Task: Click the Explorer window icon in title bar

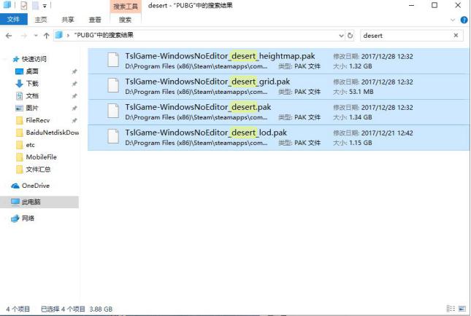Action: click(x=7, y=5)
